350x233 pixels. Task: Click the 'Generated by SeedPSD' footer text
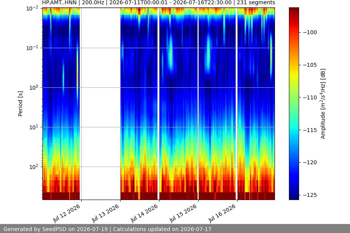click(x=107, y=229)
